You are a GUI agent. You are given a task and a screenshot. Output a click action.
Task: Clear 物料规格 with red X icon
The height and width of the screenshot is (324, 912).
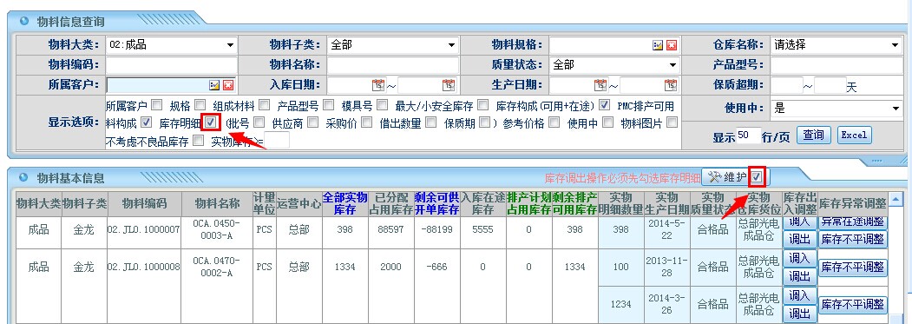click(672, 45)
